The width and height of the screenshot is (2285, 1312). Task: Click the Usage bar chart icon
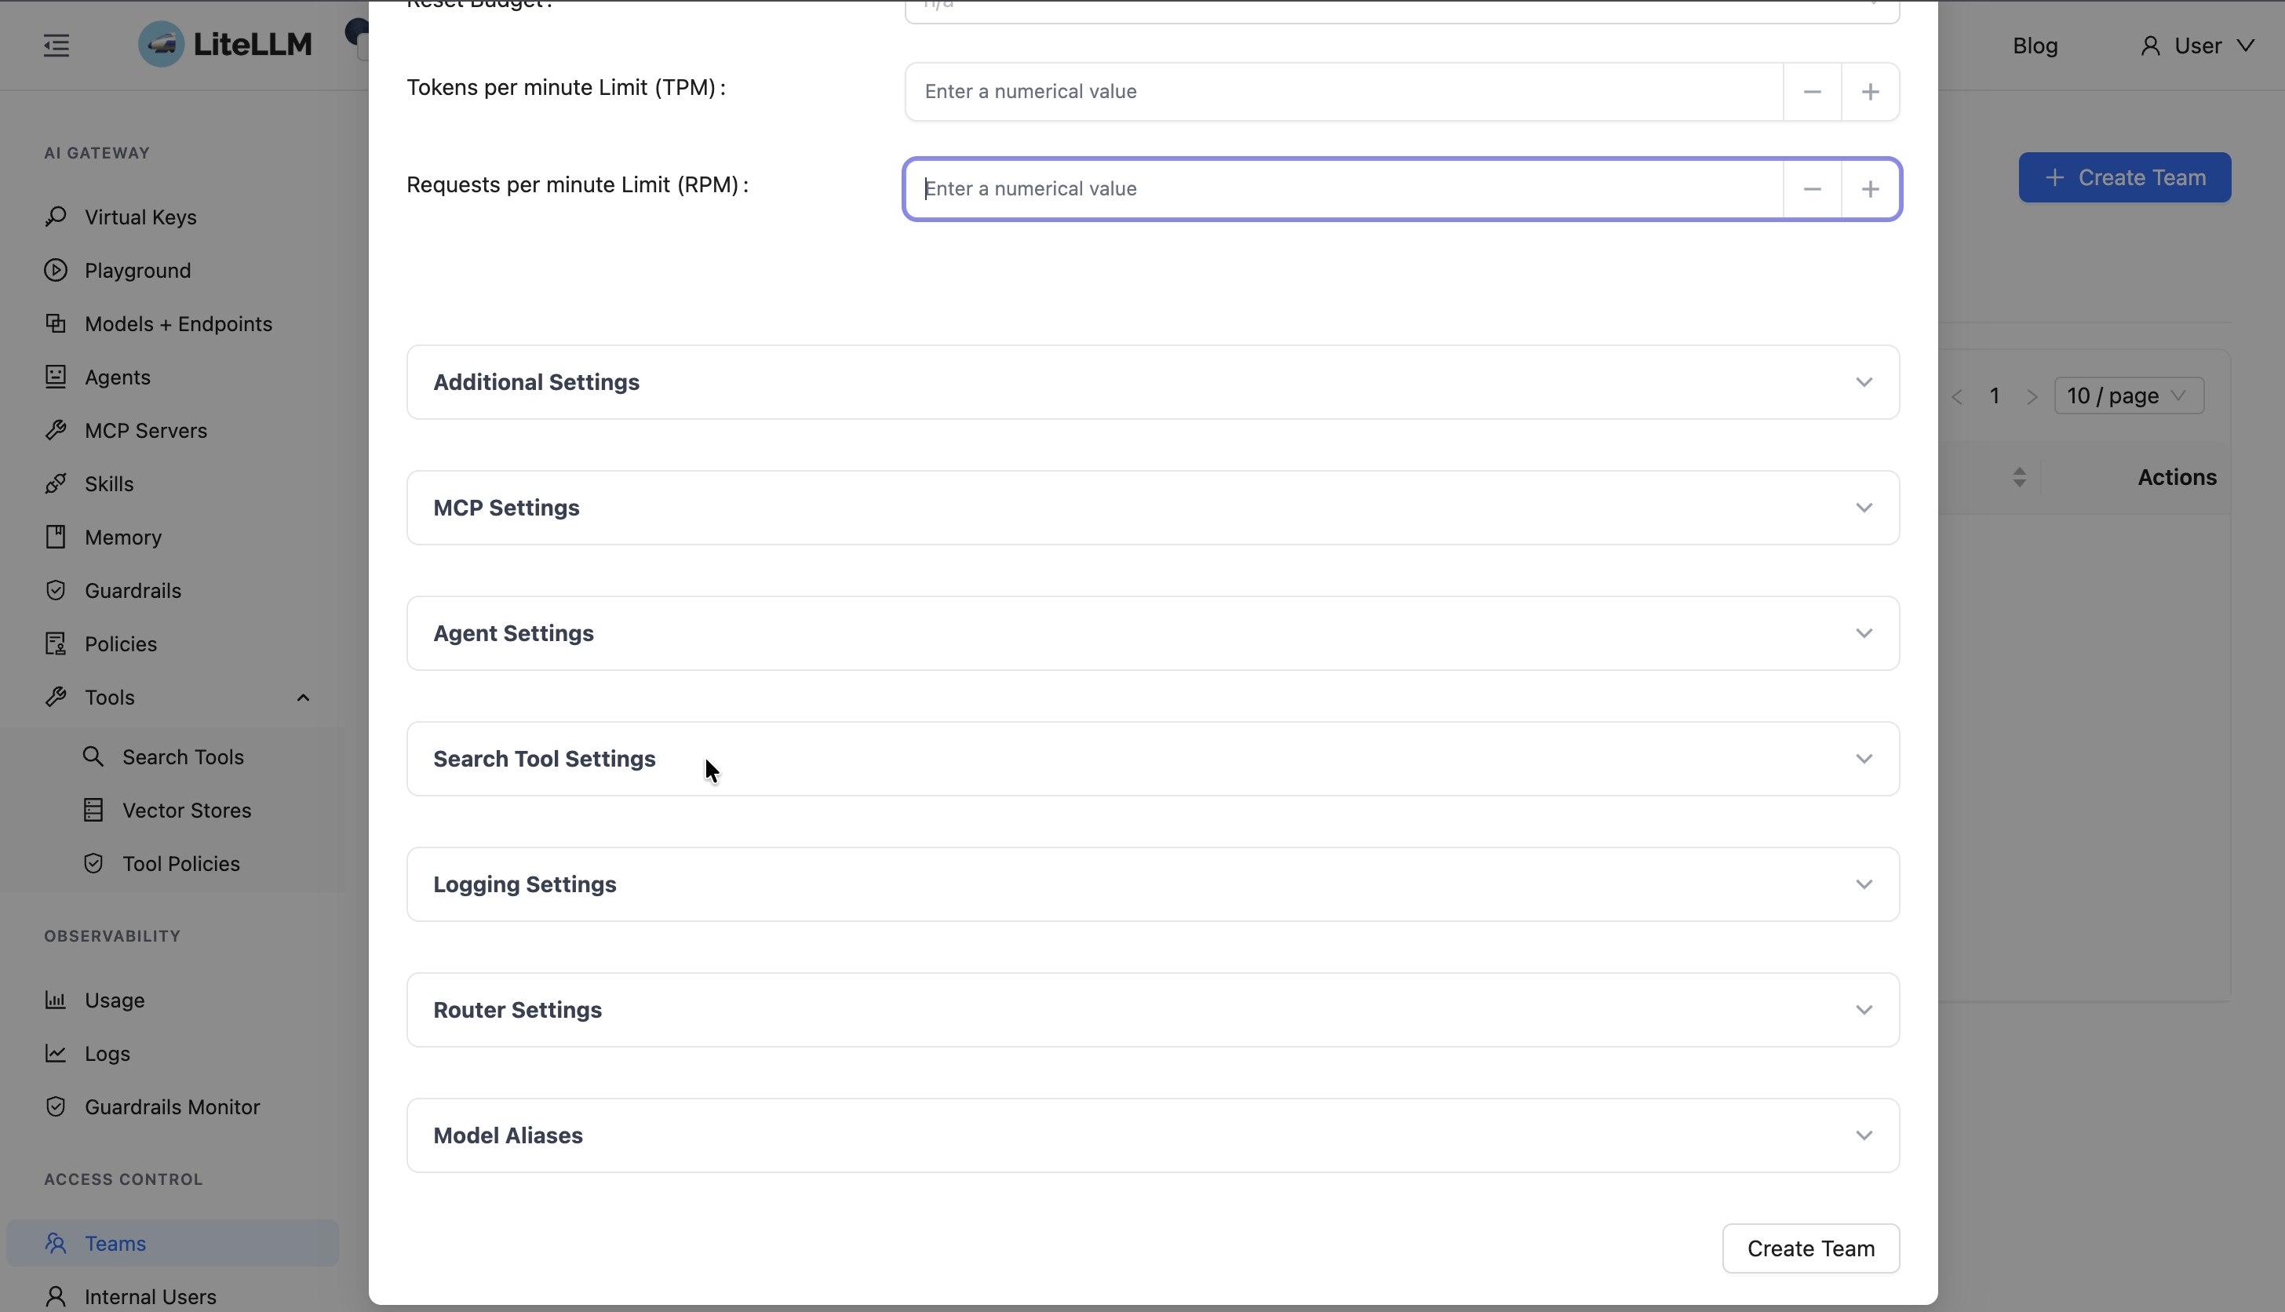click(x=56, y=1000)
